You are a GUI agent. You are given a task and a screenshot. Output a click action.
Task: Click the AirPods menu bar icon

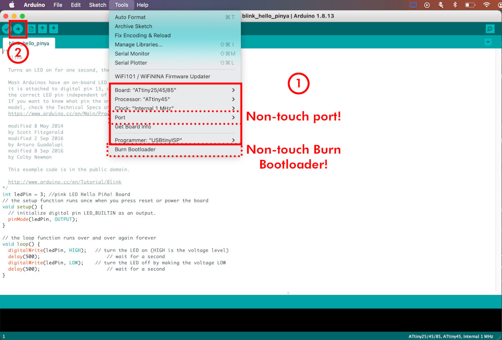(441, 5)
